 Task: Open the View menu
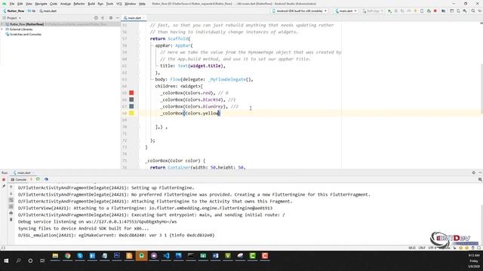29,4
